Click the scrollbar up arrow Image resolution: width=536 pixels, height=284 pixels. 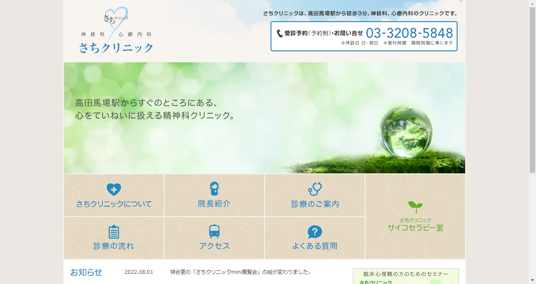pyautogui.click(x=533, y=3)
